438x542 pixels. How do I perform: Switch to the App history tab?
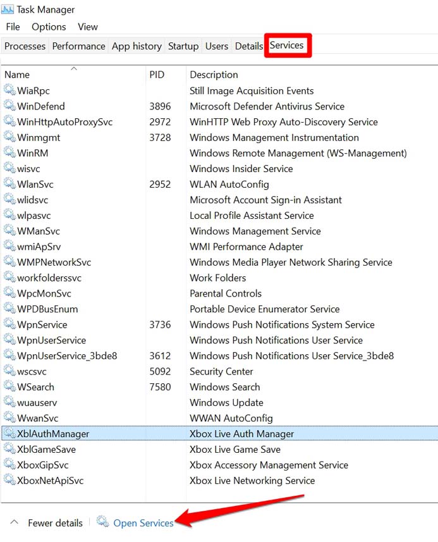[137, 46]
